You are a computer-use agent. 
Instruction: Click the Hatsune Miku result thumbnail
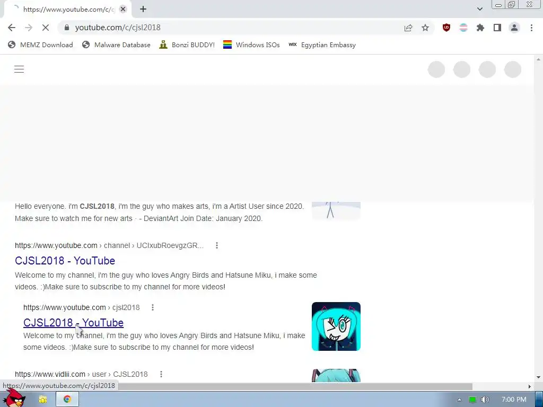pos(336,326)
